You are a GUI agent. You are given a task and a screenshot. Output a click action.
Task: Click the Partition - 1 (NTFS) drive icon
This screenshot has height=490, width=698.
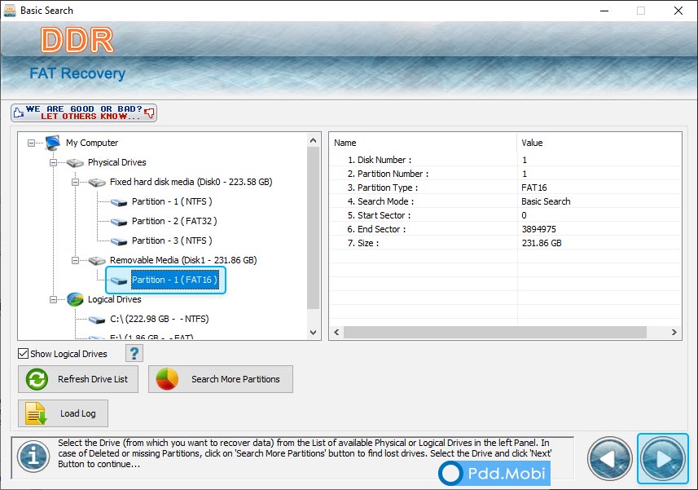pyautogui.click(x=118, y=202)
